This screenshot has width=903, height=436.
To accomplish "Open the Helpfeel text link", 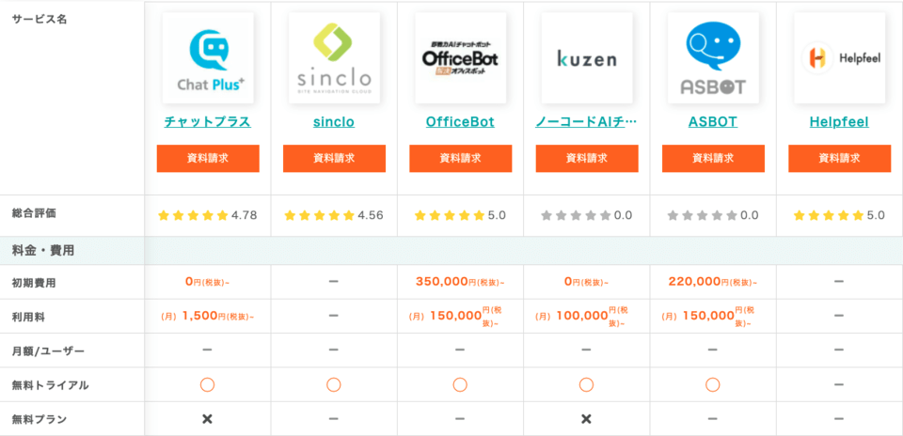I will [840, 122].
